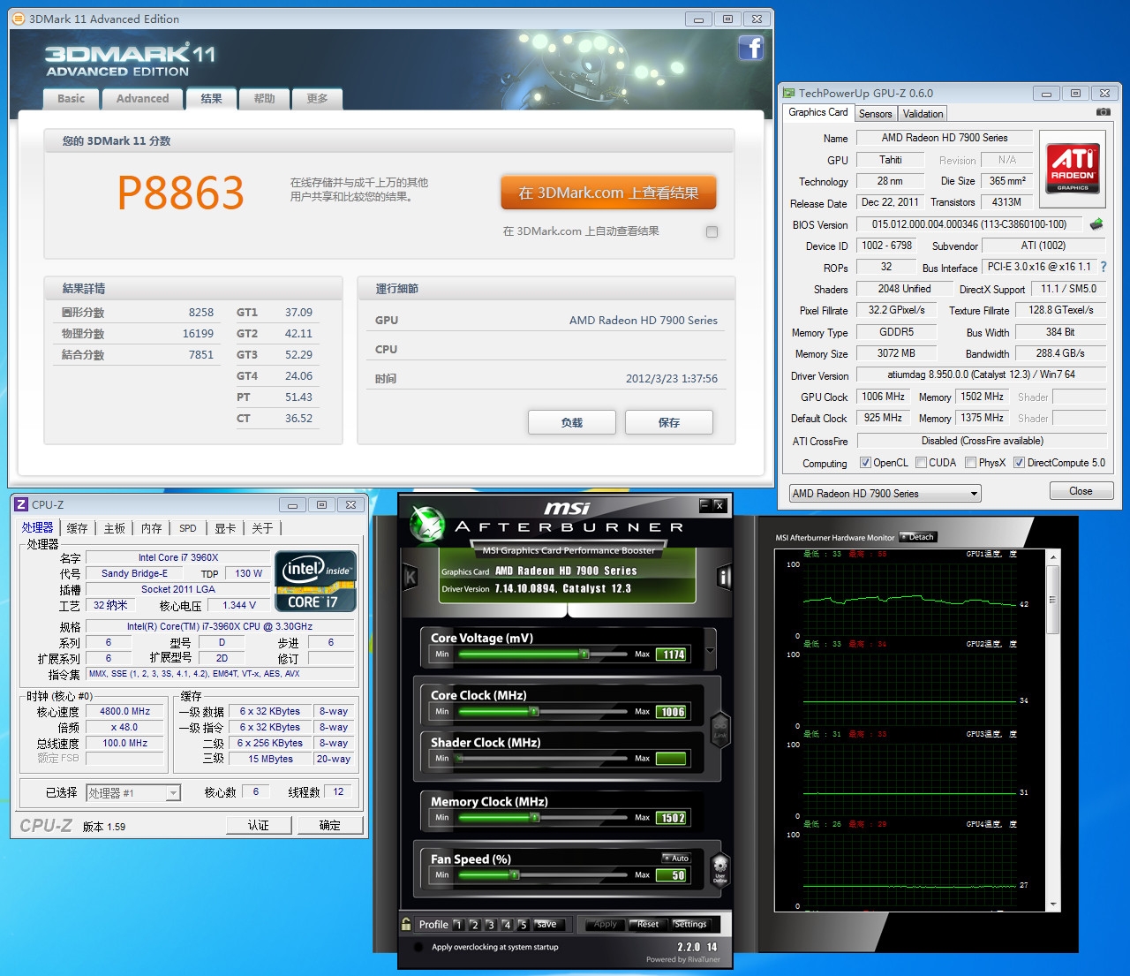Click the bus interface question mark icon
Viewport: 1130px width, 976px height.
[1103, 267]
